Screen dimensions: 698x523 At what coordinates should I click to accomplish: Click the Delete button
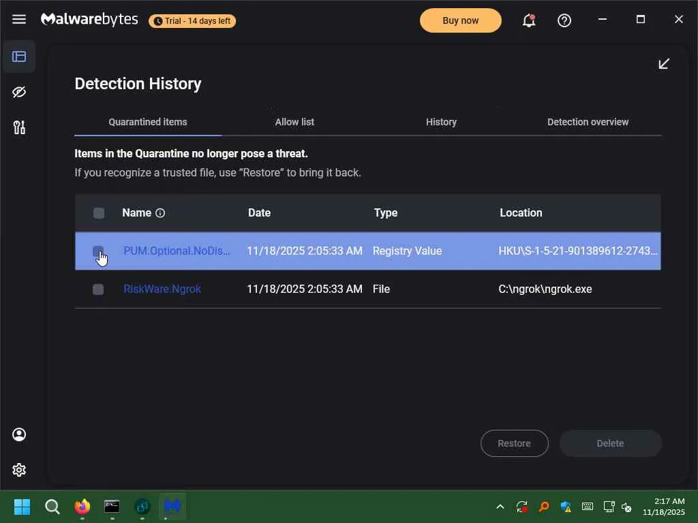point(610,443)
